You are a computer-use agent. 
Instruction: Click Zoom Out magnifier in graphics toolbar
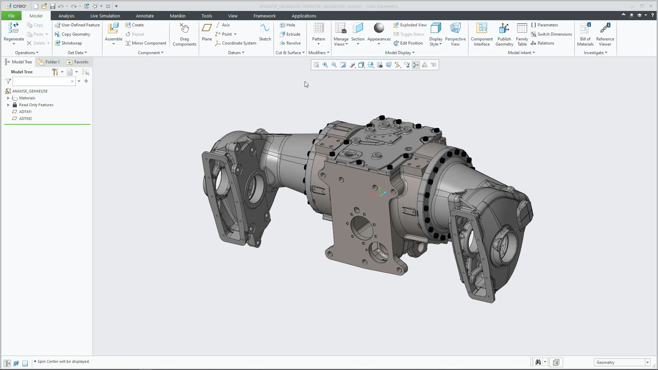point(334,65)
